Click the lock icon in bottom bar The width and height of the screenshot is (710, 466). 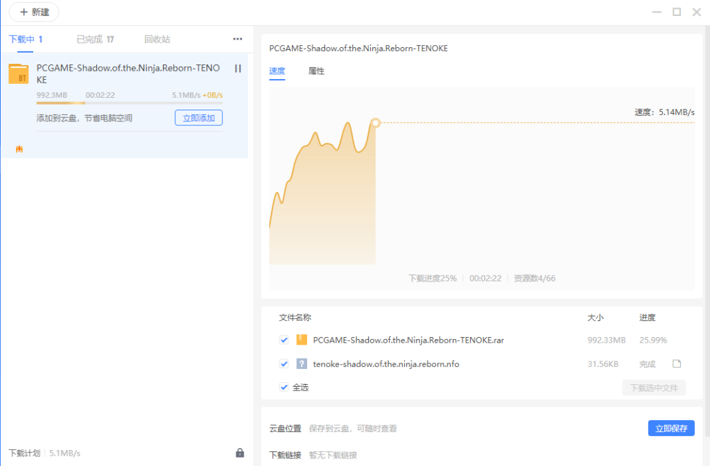240,453
